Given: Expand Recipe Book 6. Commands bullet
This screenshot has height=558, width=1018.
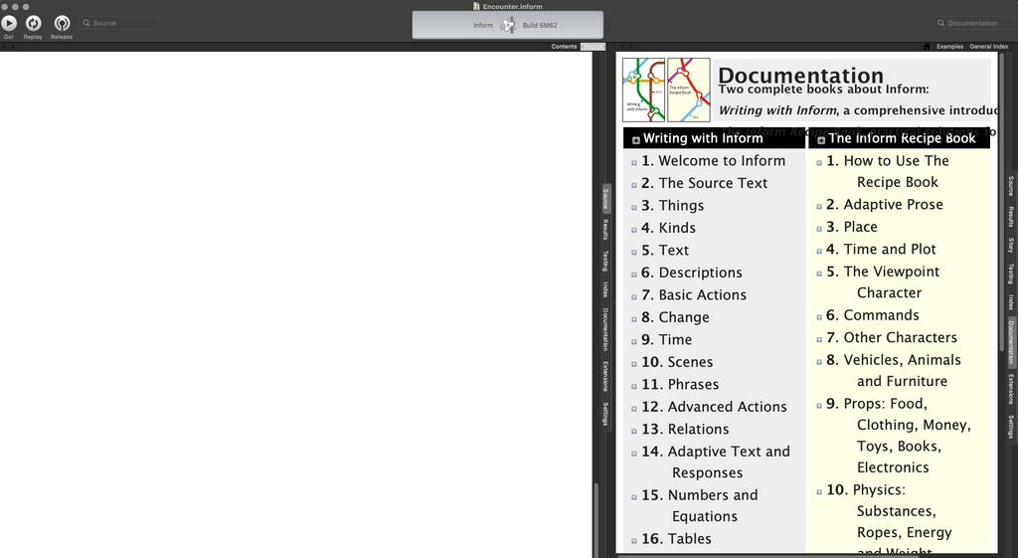Looking at the screenshot, I should pos(819,317).
